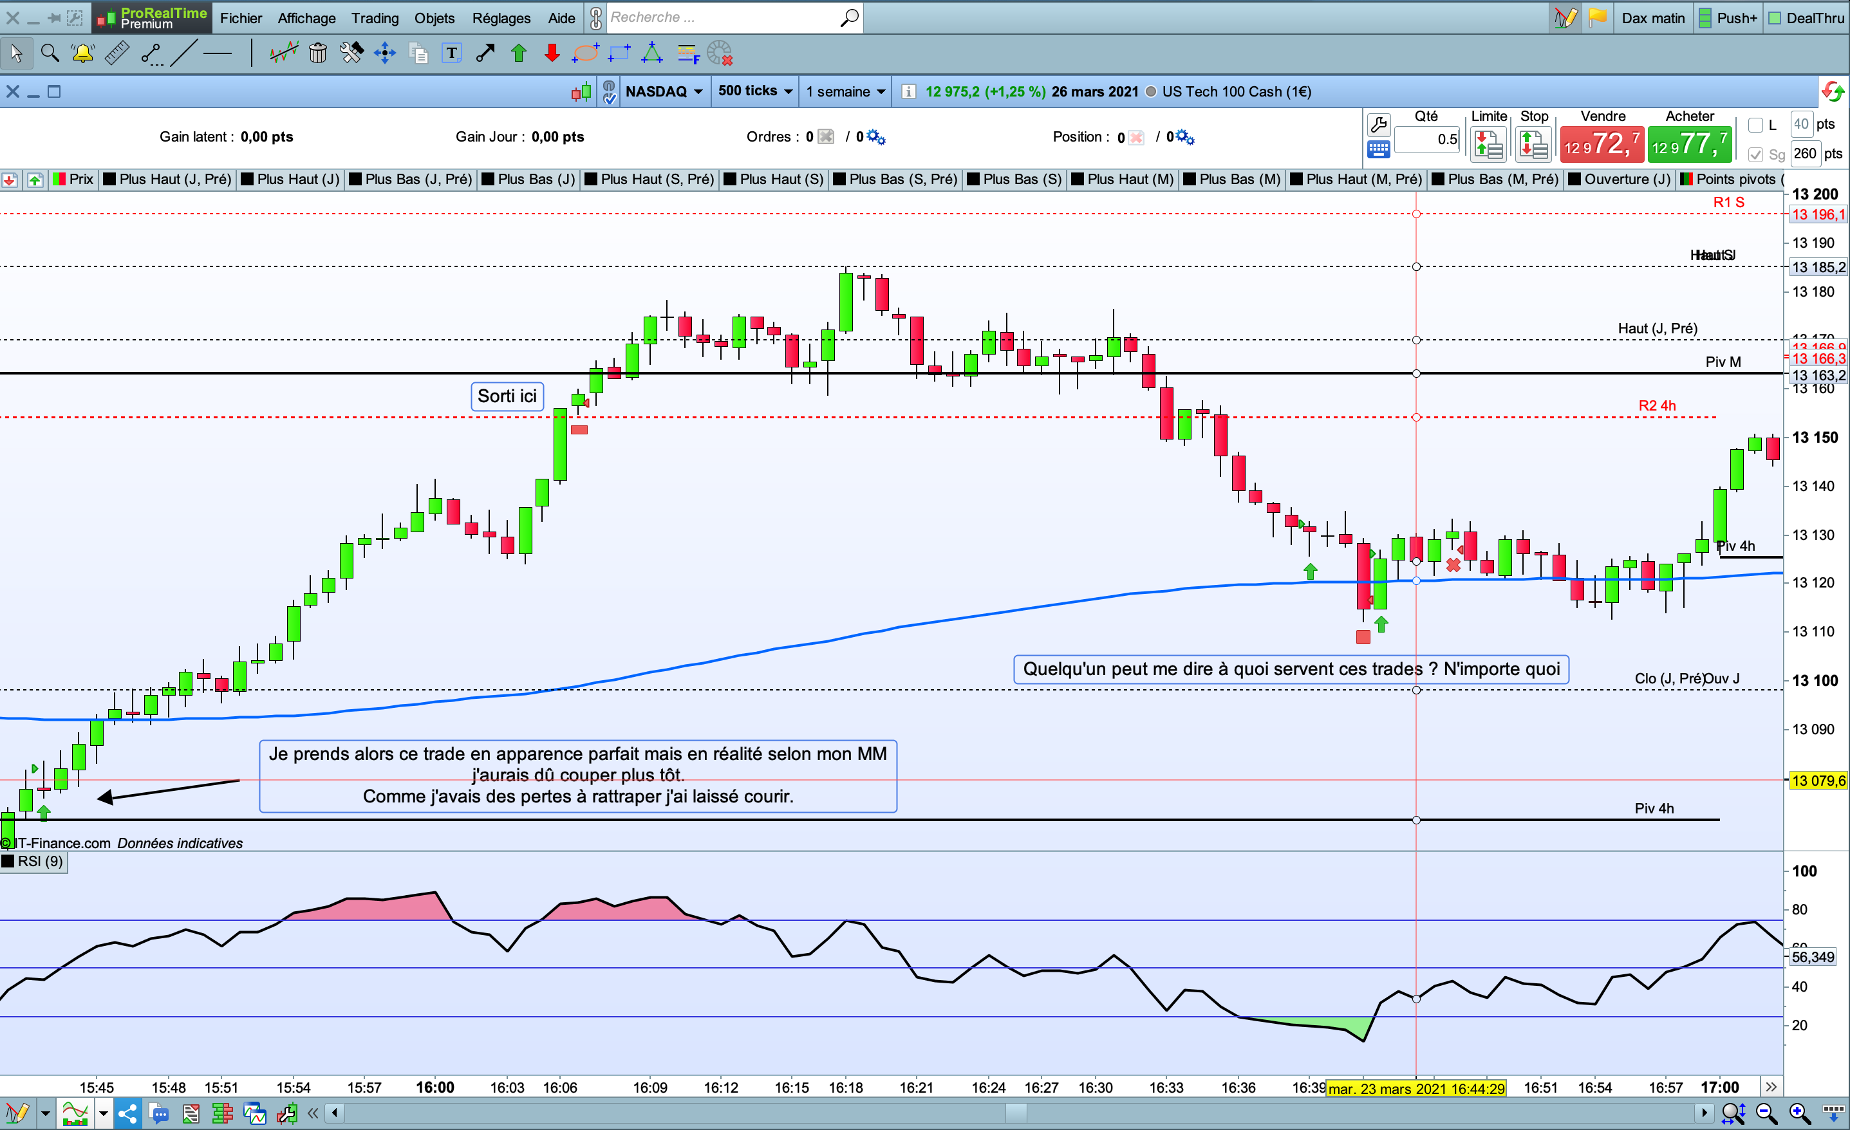This screenshot has height=1130, width=1850.
Task: Toggle the DealThru checkbox
Action: click(x=1775, y=18)
